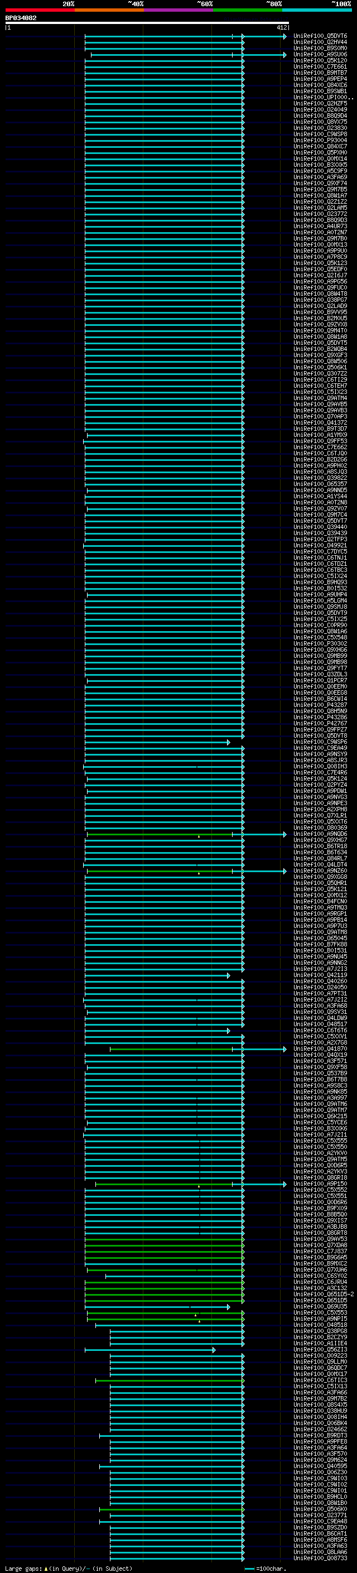
Task: Select the UniRef100_O24049 label
Action: coord(320,110)
